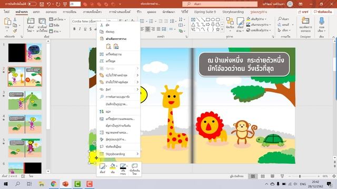
Task: Open Storyboarding submenu in context menu
Action: click(x=118, y=154)
